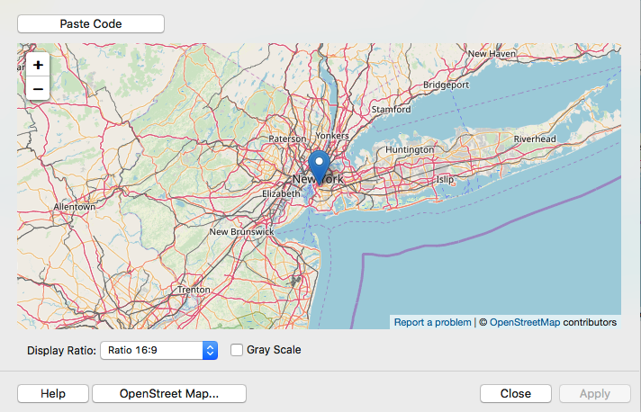The image size is (641, 412).
Task: Zoom out of the map
Action: (38, 88)
